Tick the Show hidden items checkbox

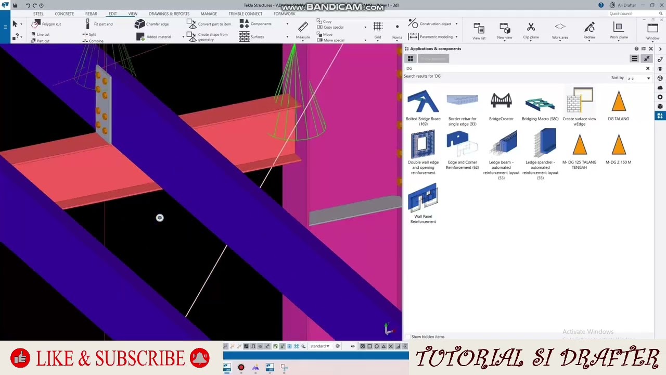[407, 337]
